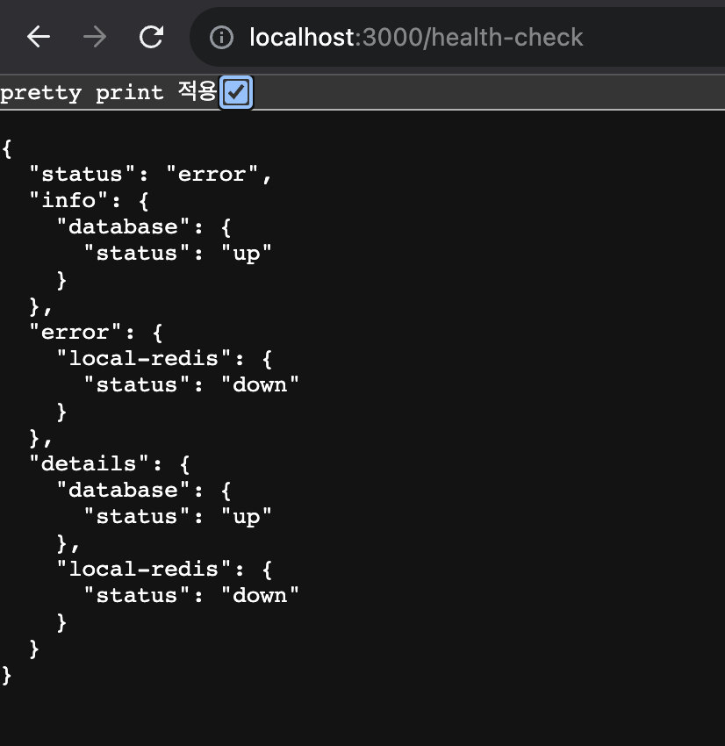Click the "details": { key line

coord(110,464)
